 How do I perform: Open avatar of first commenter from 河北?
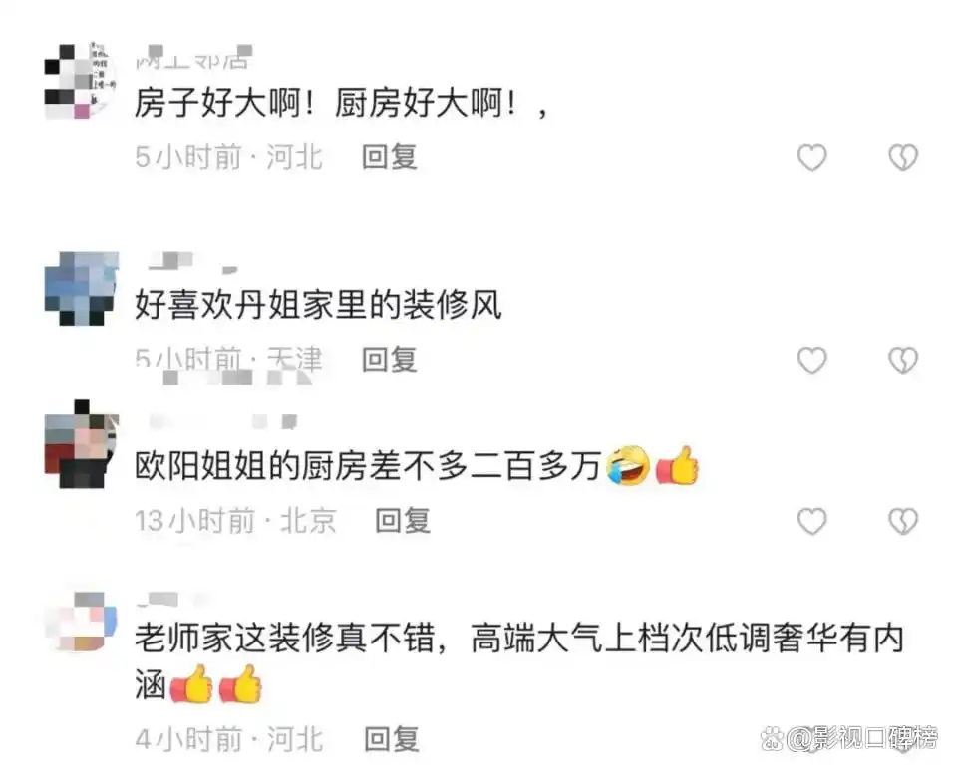[x=81, y=81]
